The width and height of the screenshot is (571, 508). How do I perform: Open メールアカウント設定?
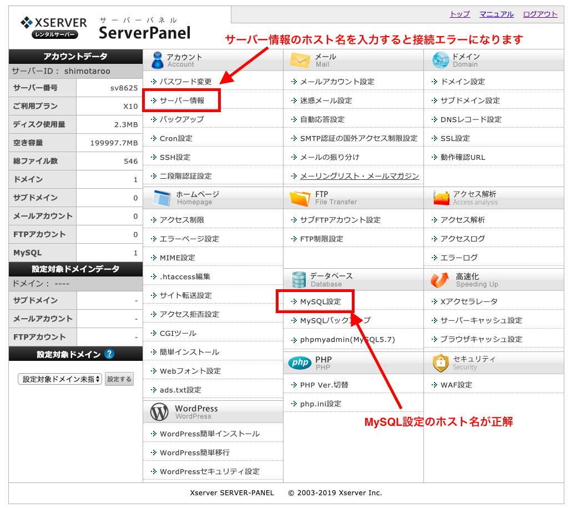(x=337, y=81)
